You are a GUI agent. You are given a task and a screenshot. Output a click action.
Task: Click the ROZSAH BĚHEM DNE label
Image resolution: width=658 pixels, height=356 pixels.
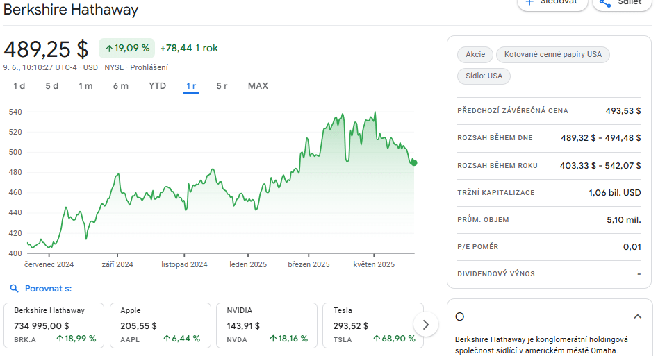[x=495, y=138]
